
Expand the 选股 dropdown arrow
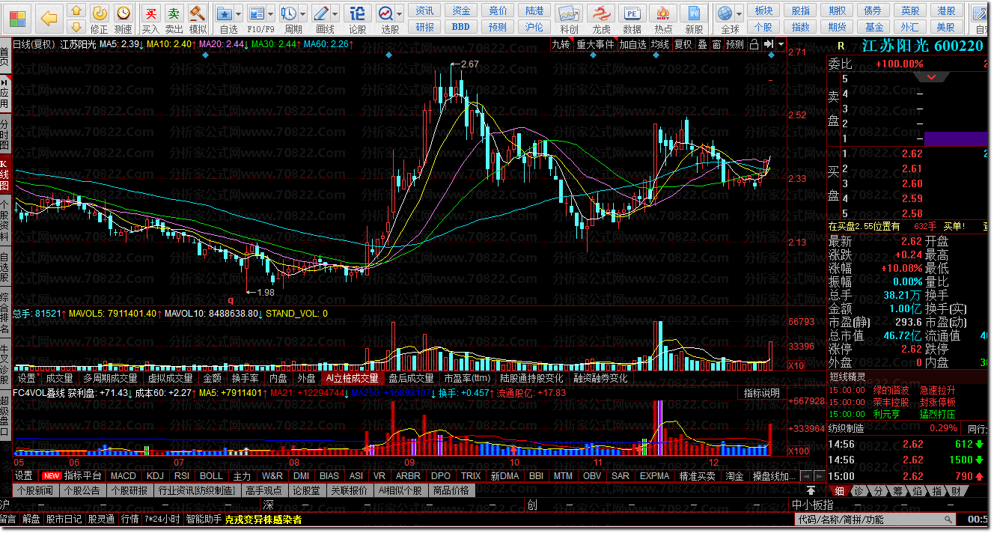click(400, 14)
